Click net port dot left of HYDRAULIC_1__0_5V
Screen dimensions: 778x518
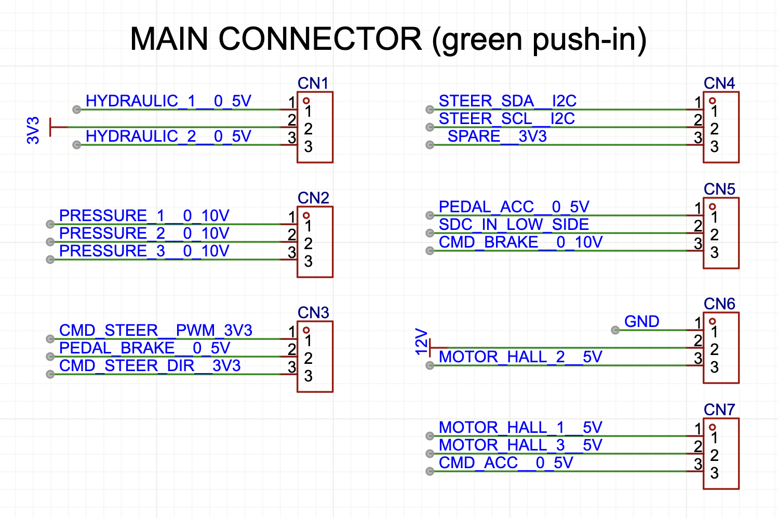[77, 110]
